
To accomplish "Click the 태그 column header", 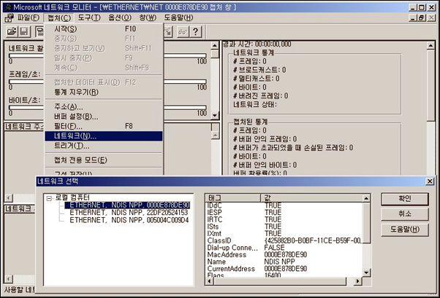I will (x=233, y=198).
